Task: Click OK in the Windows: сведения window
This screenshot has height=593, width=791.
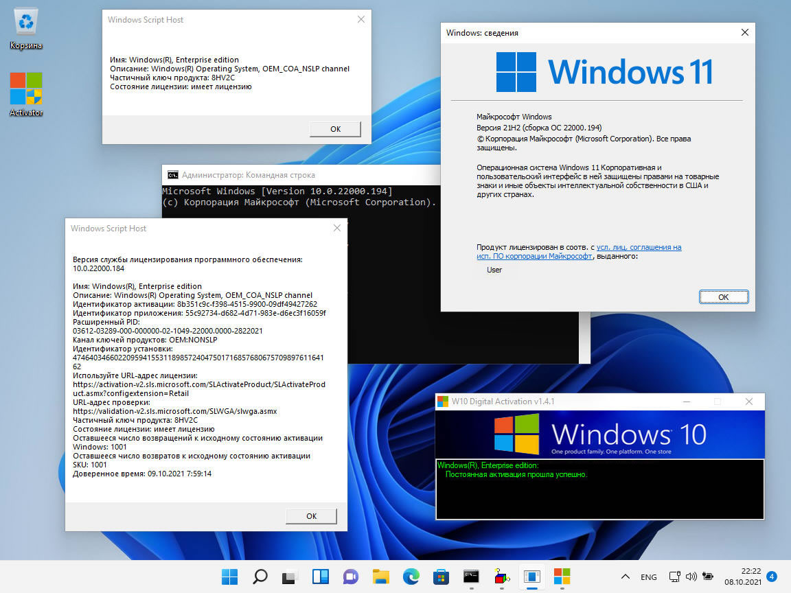Action: (x=724, y=297)
